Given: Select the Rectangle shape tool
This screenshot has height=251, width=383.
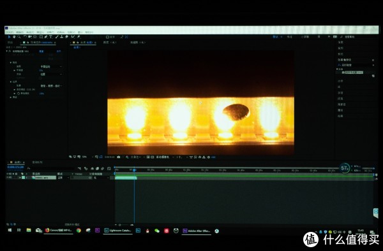Looking at the screenshot, I should pyautogui.click(x=41, y=37).
